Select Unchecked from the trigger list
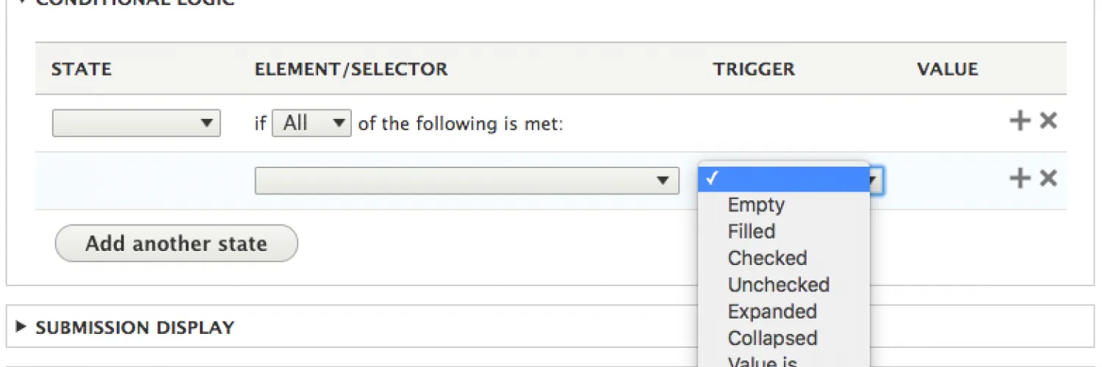Image resolution: width=1102 pixels, height=367 pixels. coord(778,285)
